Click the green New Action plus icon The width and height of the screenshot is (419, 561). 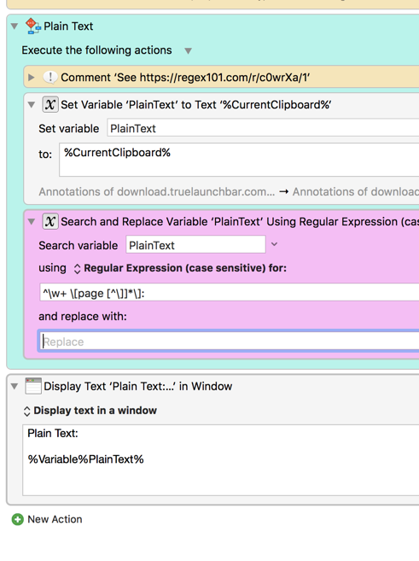pos(18,519)
